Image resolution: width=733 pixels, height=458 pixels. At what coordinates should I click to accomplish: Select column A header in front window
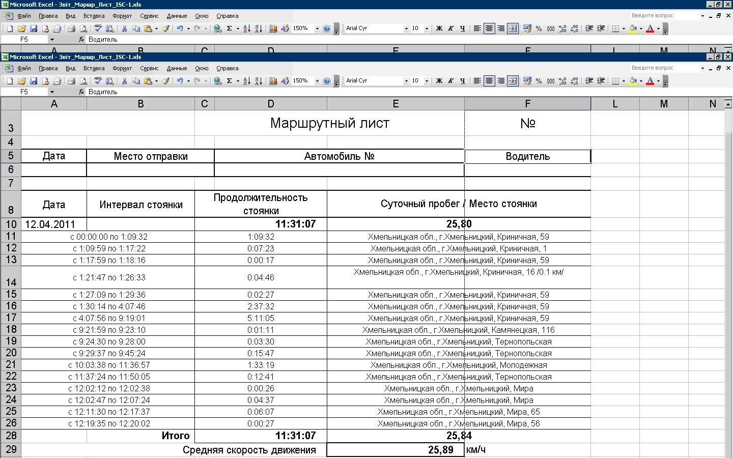pos(54,104)
